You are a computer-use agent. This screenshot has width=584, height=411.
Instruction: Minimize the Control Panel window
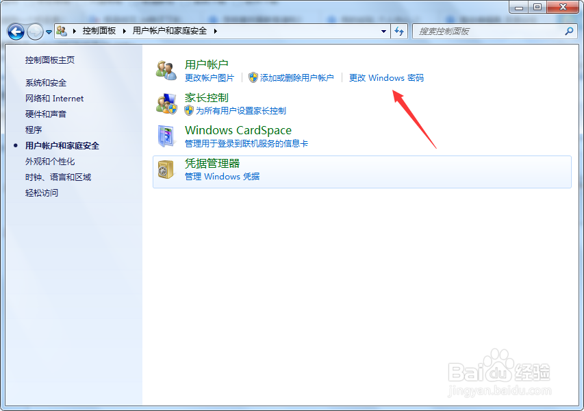519,7
